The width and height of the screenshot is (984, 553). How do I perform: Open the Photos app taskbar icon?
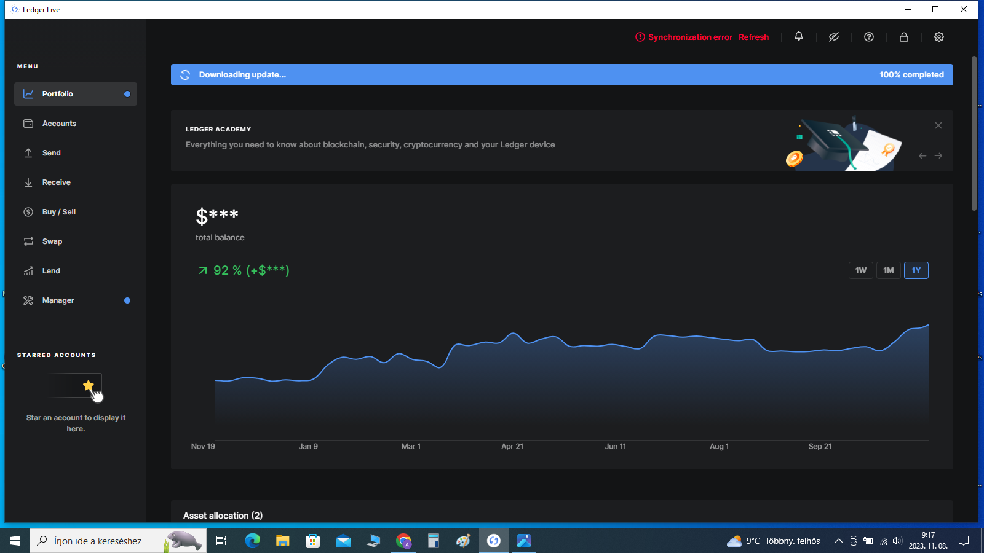[x=524, y=541]
